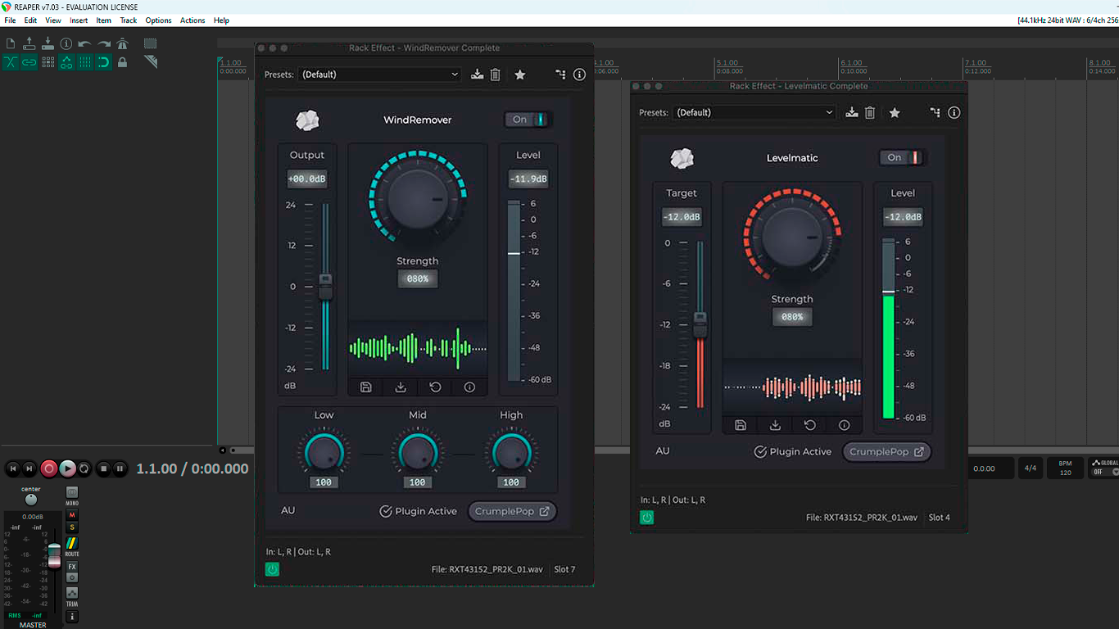Click the WindRemover Low knob
Screen dimensions: 1119x629
(x=324, y=452)
